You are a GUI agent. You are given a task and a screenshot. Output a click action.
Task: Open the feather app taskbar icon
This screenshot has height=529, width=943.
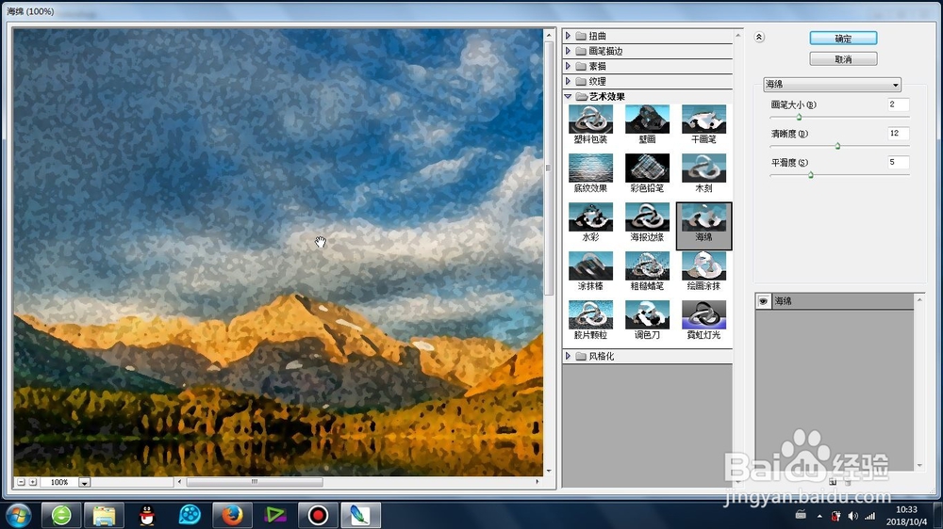(360, 515)
